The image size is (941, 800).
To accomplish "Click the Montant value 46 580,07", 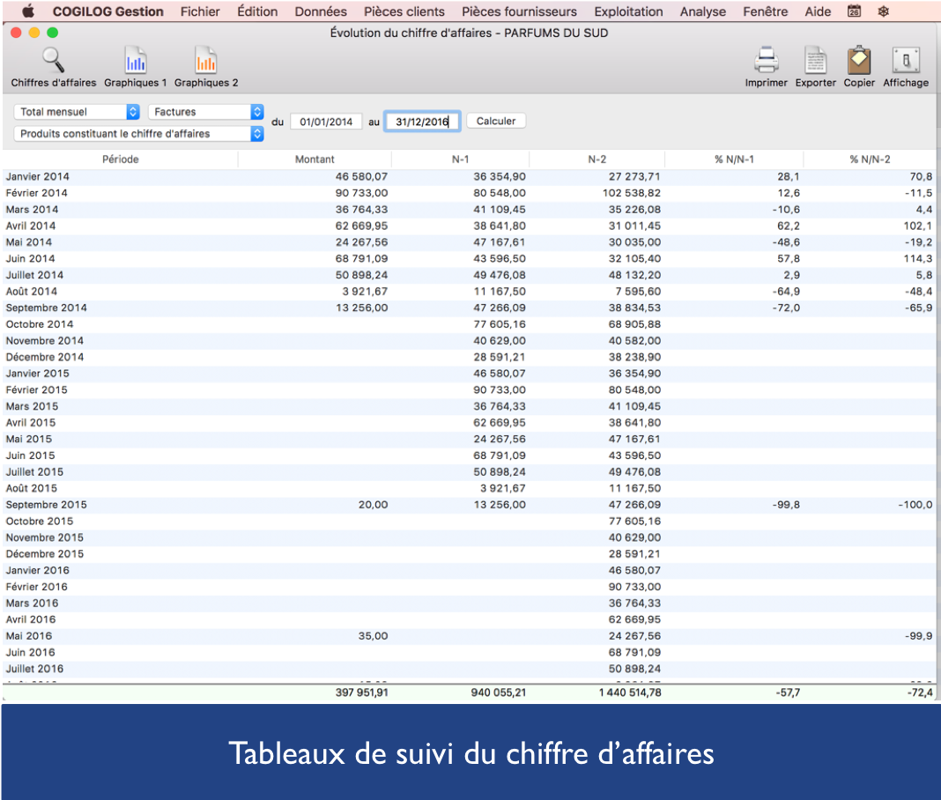I will tap(361, 176).
